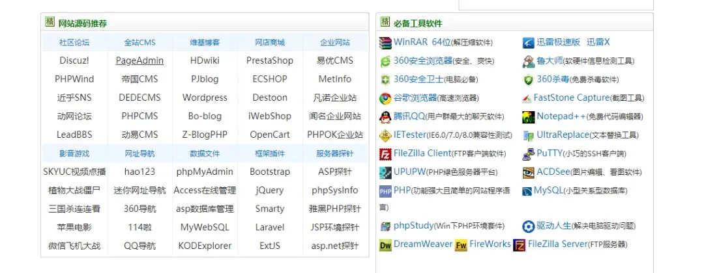Select the 全站CMS category header

pyautogui.click(x=139, y=42)
